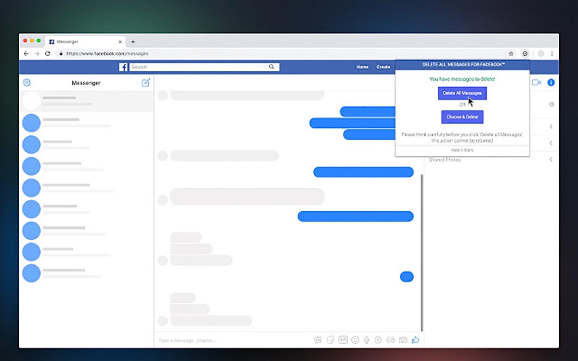Click inside the Facebook search field
578x361 pixels.
click(202, 66)
